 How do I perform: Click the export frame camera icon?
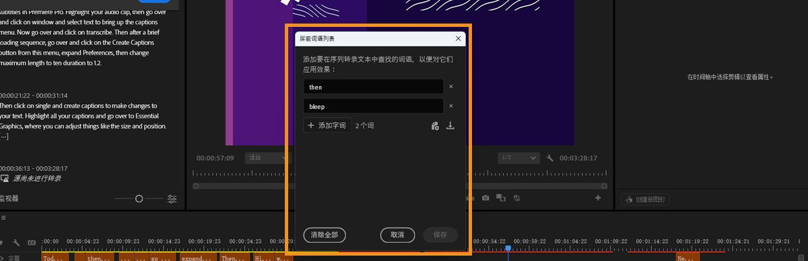pos(485,198)
